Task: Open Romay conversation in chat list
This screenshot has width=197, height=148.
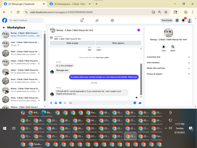Action: (22, 35)
